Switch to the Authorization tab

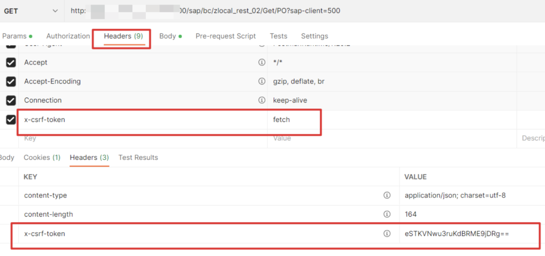68,36
